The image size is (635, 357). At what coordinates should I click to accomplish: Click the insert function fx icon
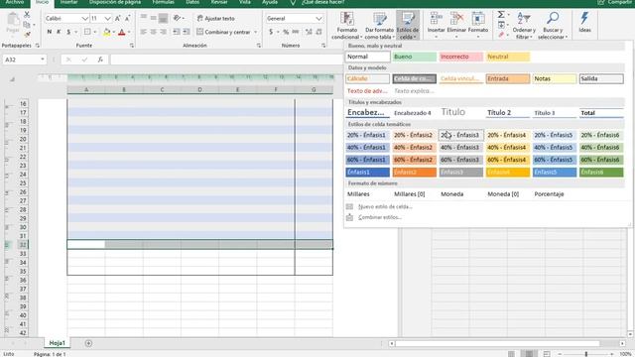click(100, 59)
